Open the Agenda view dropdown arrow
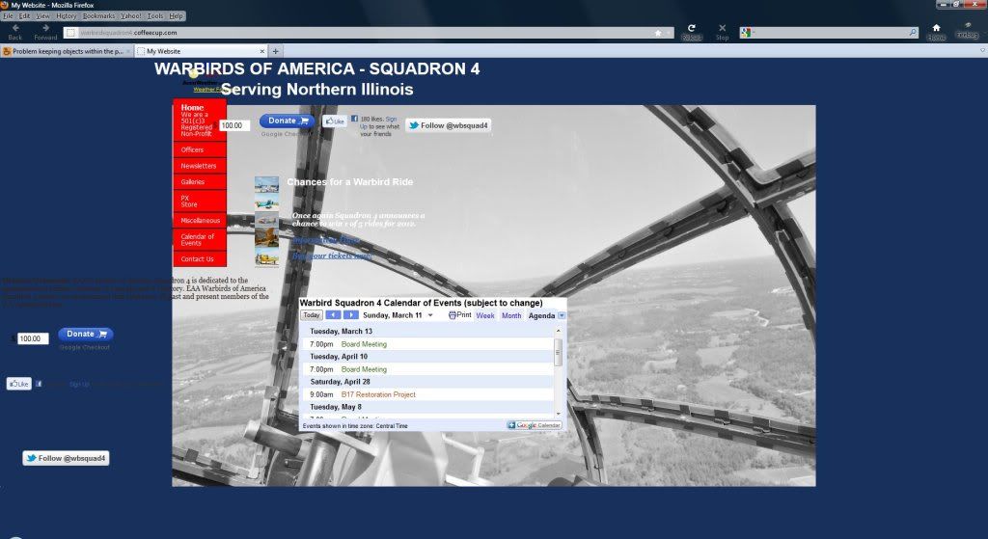The image size is (988, 539). 562,315
